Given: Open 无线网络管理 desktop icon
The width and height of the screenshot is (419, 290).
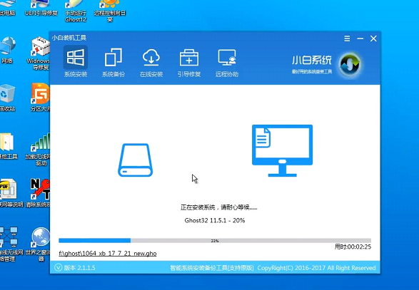Looking at the screenshot, I should coord(11,244).
